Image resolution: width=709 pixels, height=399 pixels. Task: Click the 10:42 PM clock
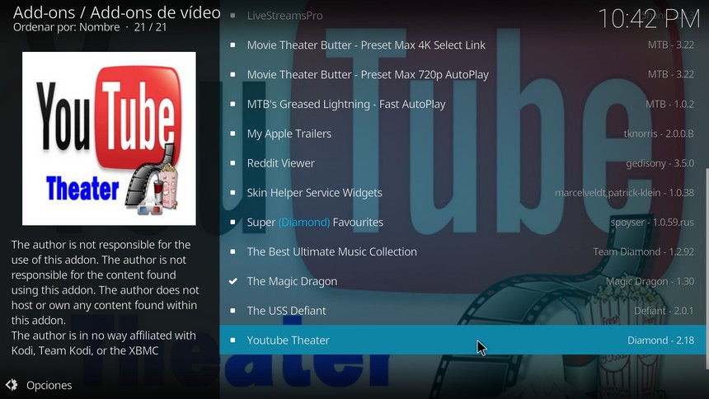(x=649, y=19)
